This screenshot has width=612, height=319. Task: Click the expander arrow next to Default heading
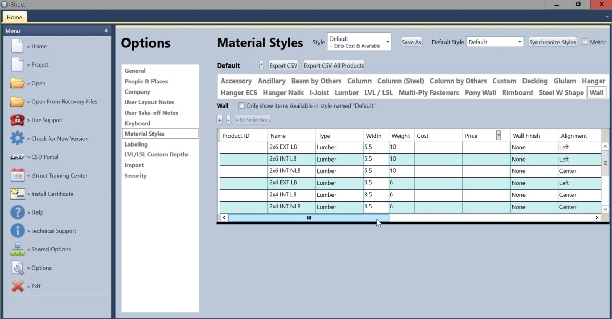coord(261,65)
